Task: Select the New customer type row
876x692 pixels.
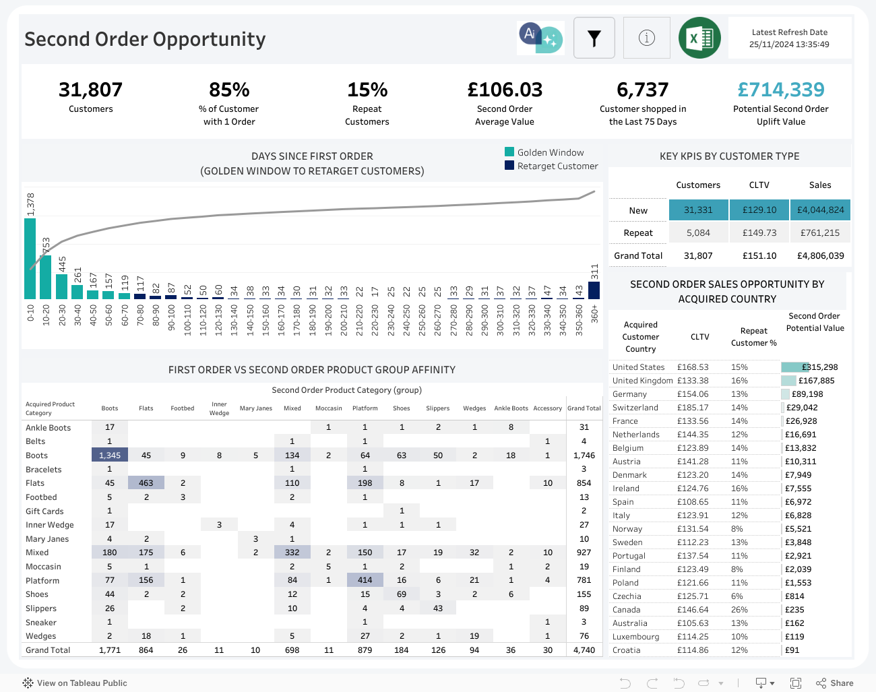Action: 638,210
